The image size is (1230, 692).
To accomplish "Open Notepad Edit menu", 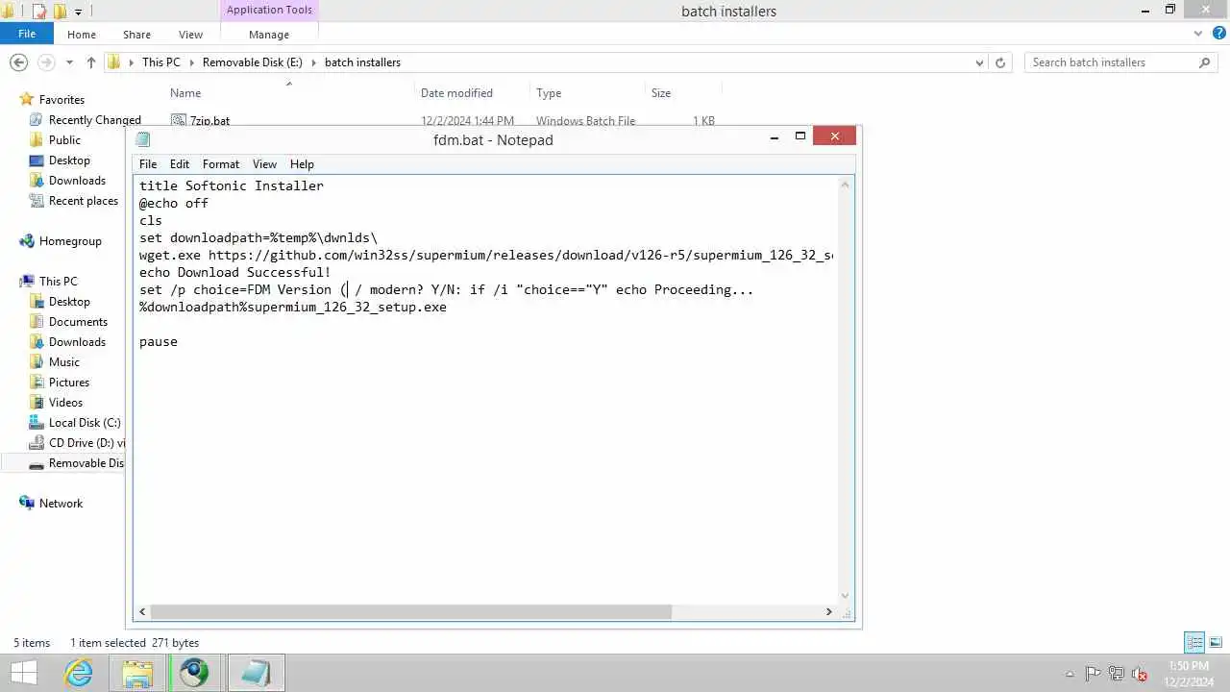I will coord(180,164).
